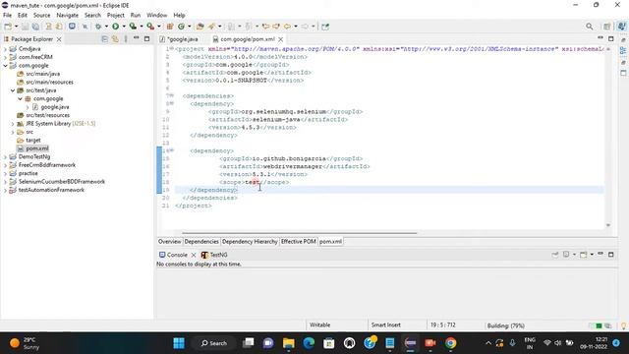Open the External Tools dropdown arrow

tap(159, 27)
